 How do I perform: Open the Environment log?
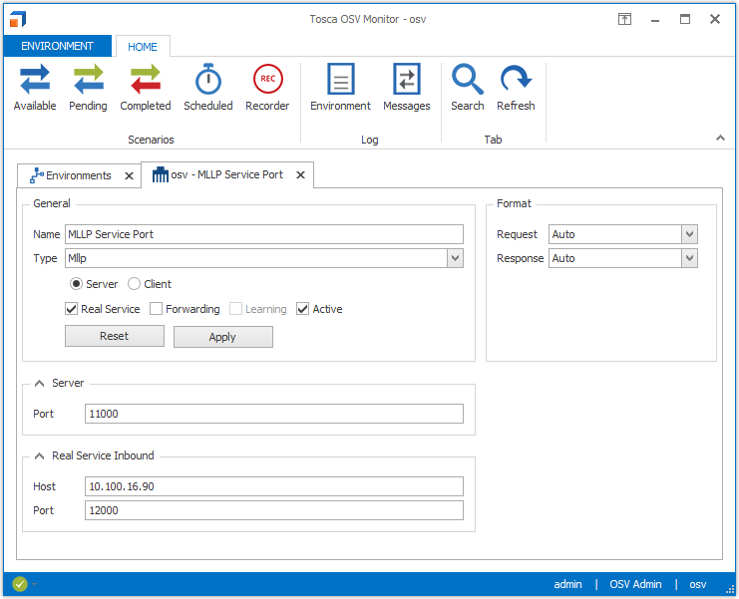click(x=340, y=87)
